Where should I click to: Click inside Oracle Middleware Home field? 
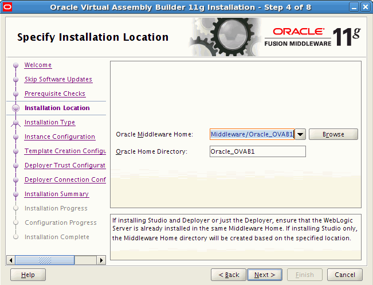[252, 134]
